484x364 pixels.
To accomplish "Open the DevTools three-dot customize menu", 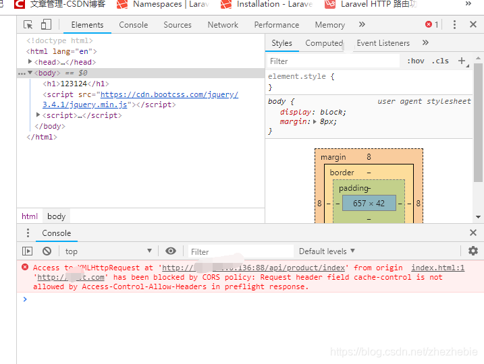I will tap(454, 25).
